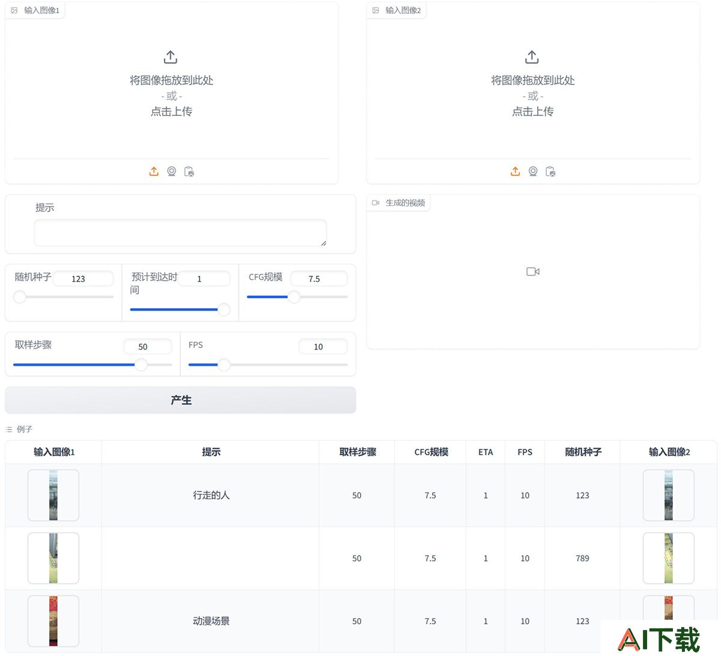Select 输入图像1 thumbnail in 行走的人 example row
Viewport: 721px width, 656px height.
(x=53, y=495)
